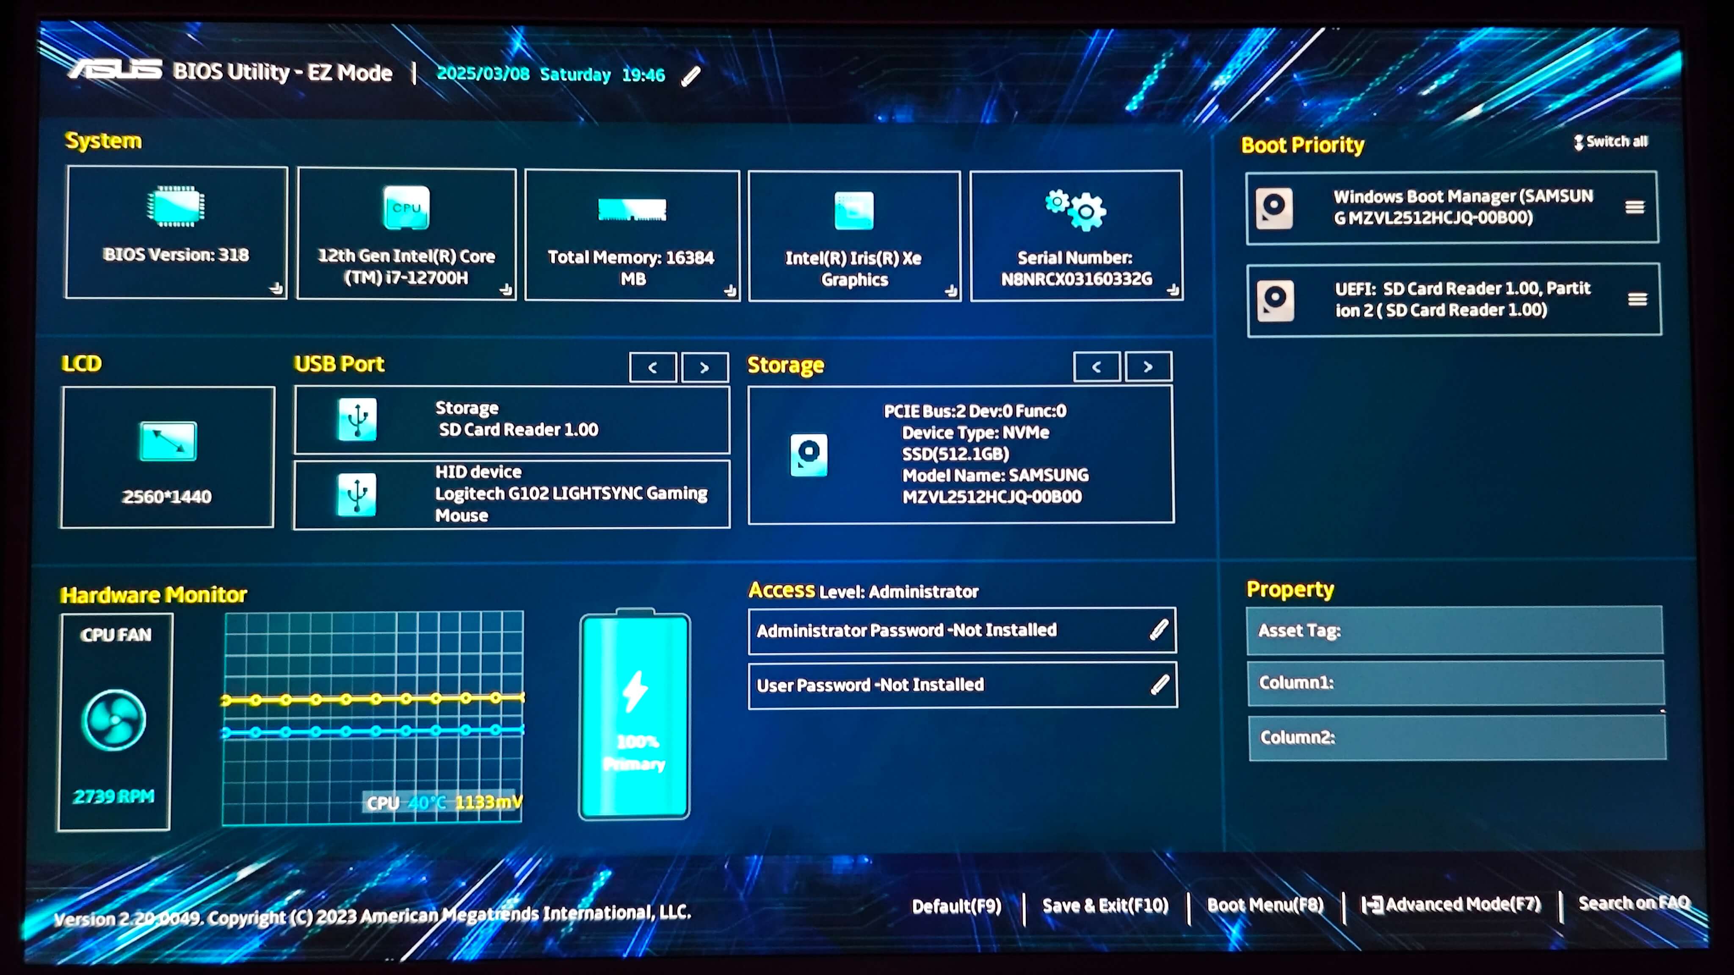Click the Column1 property field
The height and width of the screenshot is (975, 1734).
click(x=1456, y=683)
